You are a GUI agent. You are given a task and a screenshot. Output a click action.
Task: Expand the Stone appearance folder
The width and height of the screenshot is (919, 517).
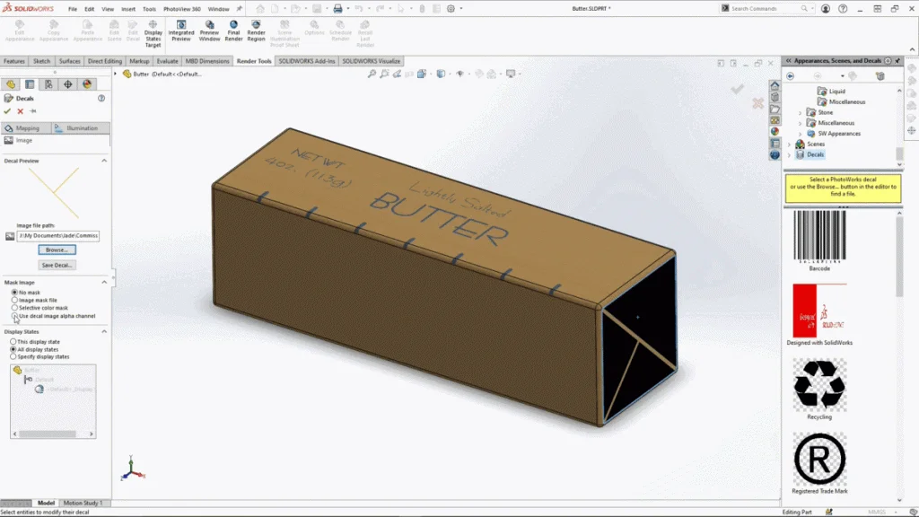pos(800,112)
